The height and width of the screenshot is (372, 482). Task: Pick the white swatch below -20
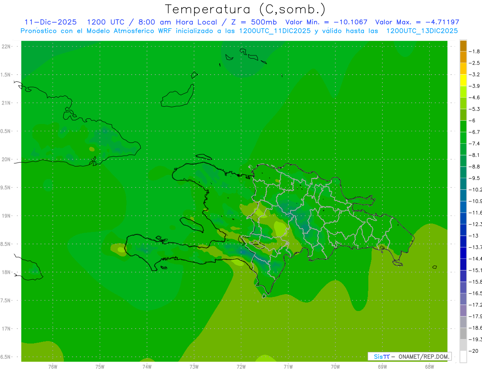click(x=463, y=357)
